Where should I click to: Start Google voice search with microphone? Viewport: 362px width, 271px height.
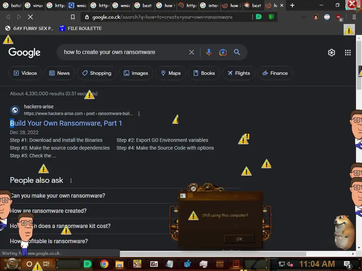click(x=209, y=52)
